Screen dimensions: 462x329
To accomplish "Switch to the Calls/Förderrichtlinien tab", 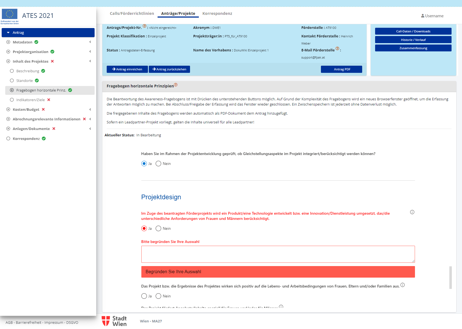I will coord(132,13).
